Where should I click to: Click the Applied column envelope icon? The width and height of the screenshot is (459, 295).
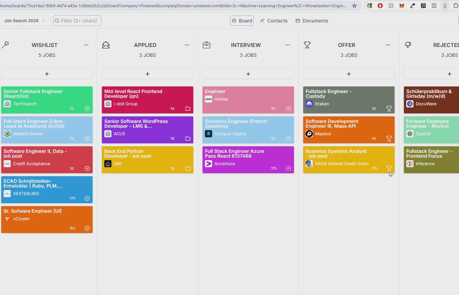(106, 45)
